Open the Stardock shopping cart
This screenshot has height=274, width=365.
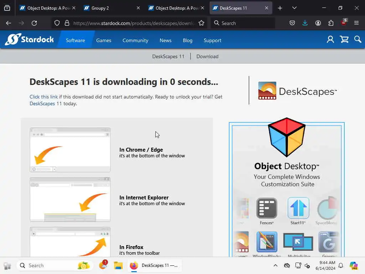point(344,39)
